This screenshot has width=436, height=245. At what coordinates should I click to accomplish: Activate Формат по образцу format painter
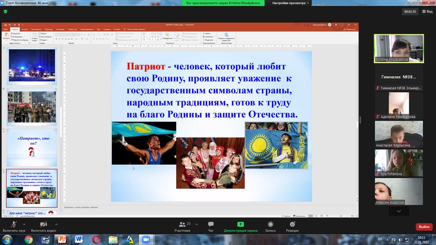point(20,40)
